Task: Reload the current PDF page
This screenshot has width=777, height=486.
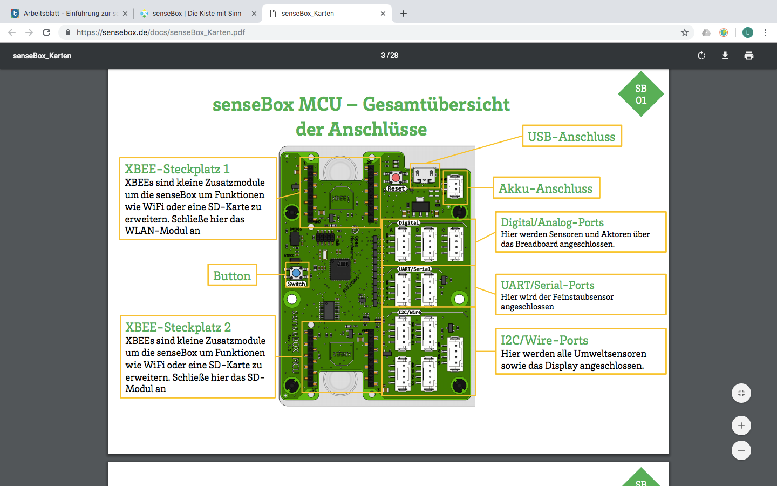Action: tap(46, 32)
